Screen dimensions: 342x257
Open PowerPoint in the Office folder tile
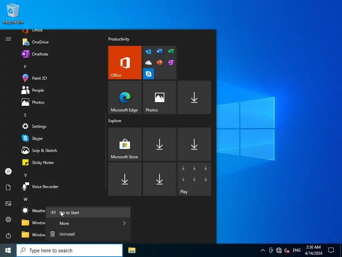(x=159, y=63)
